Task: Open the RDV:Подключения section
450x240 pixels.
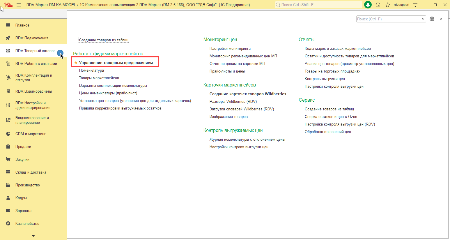Action: click(x=33, y=38)
